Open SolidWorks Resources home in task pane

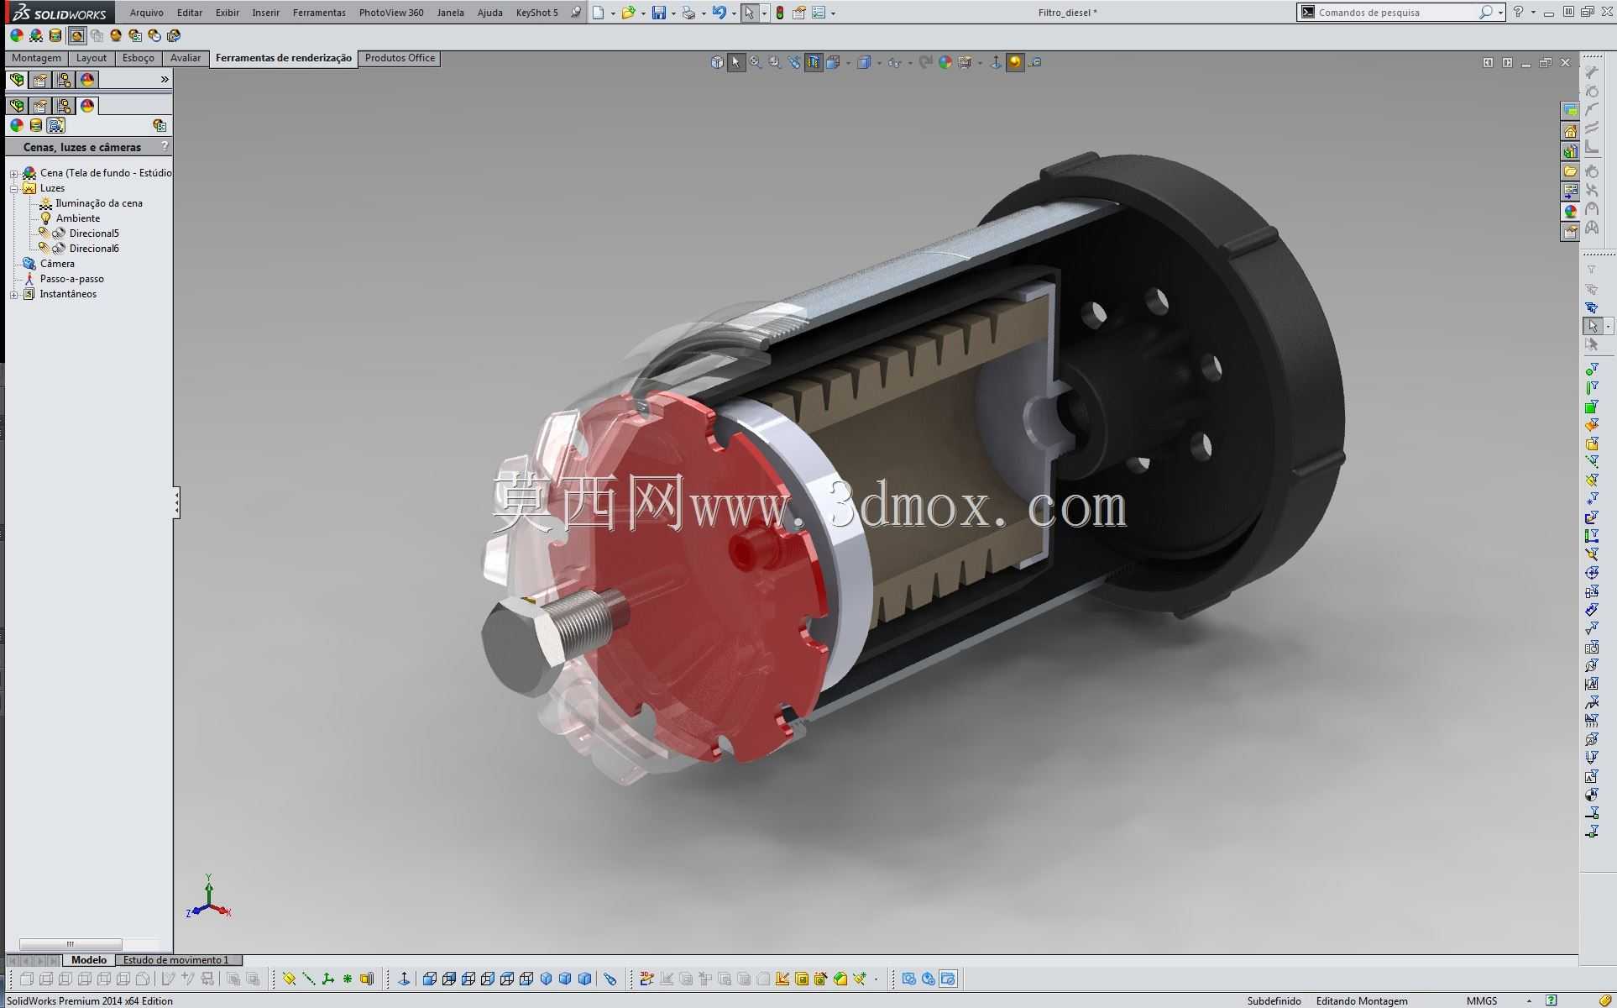[x=1570, y=130]
